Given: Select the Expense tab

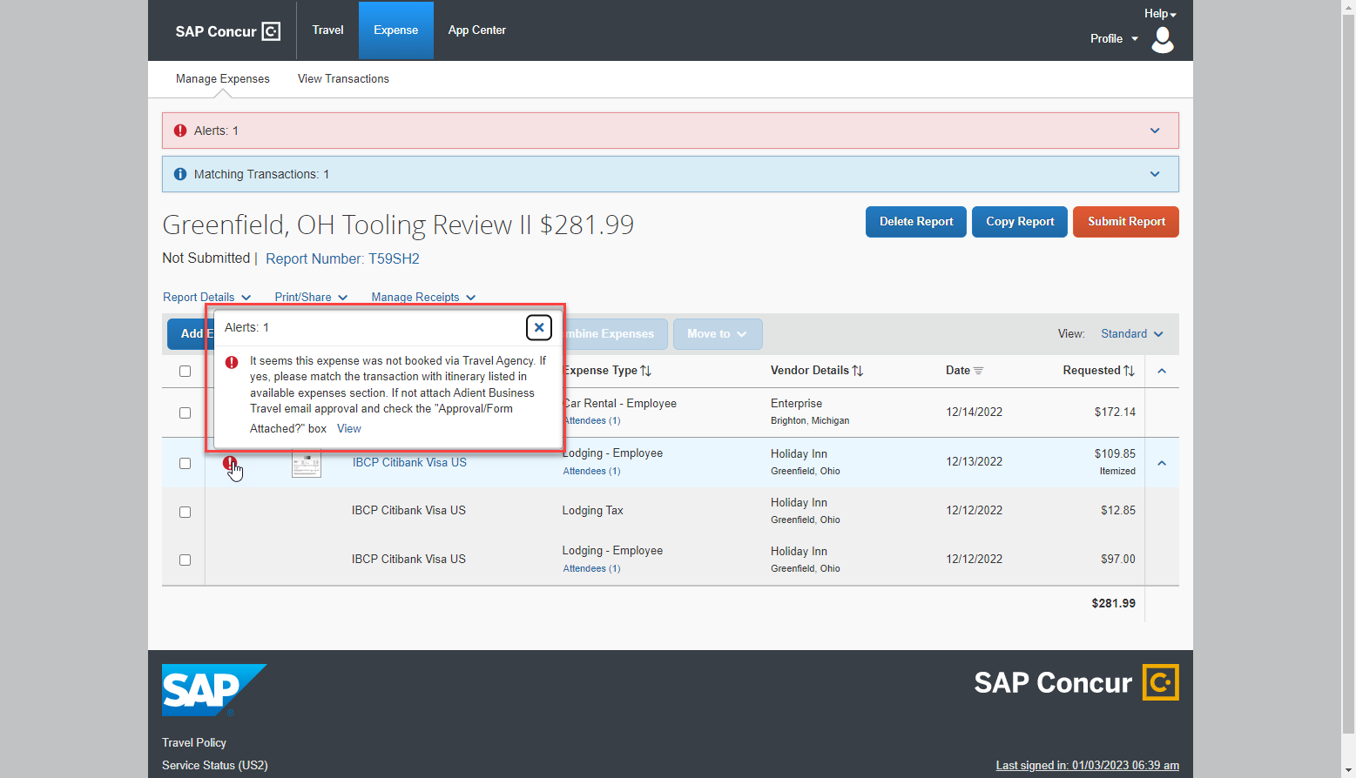Looking at the screenshot, I should coord(396,30).
